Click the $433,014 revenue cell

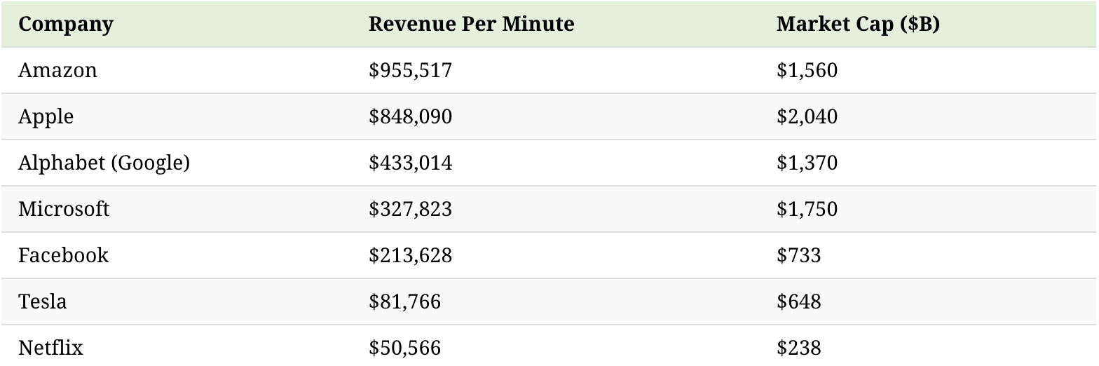click(x=410, y=163)
